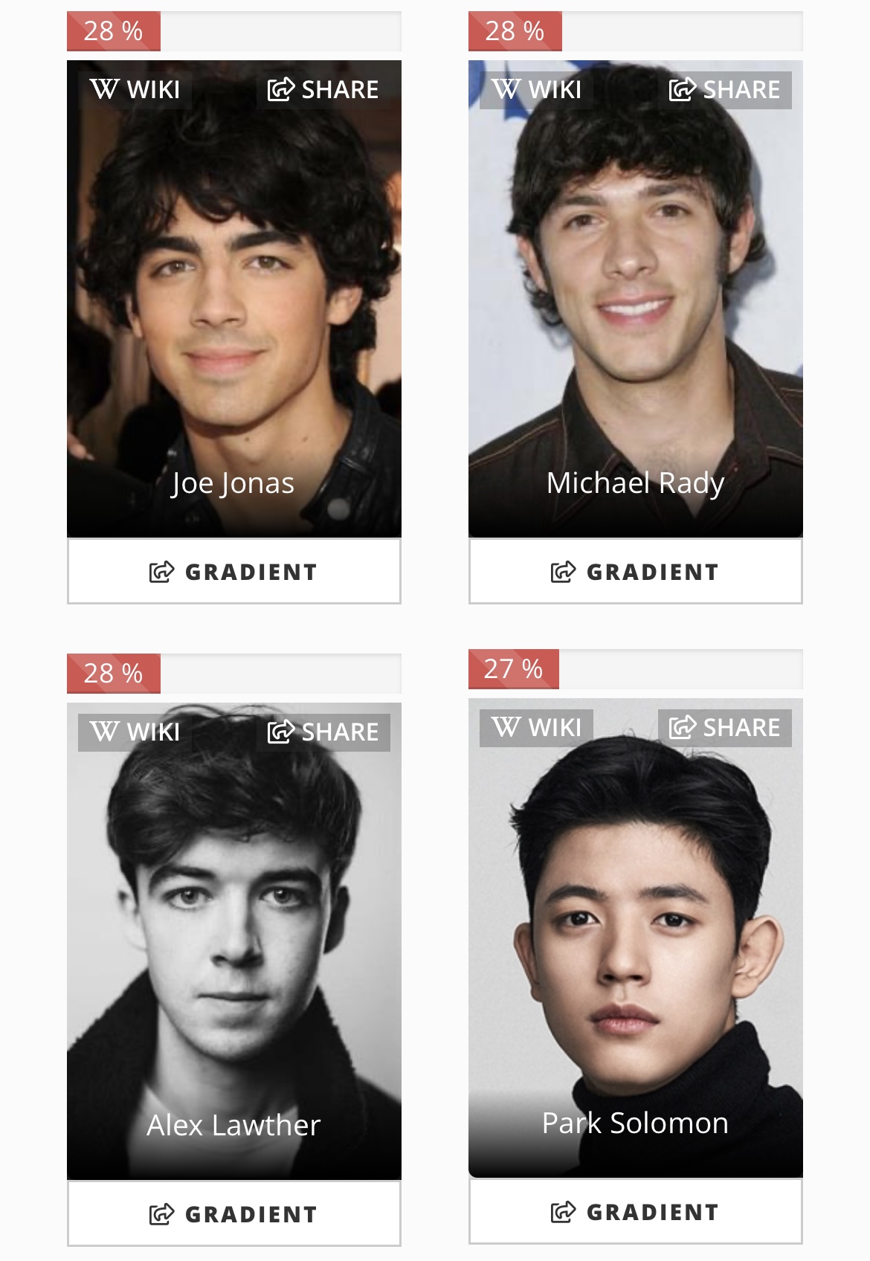Click the Wikipedia W icon on Alex Lawther card

pos(104,732)
